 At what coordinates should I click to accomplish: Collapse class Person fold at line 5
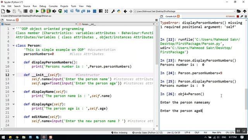(14, 45)
